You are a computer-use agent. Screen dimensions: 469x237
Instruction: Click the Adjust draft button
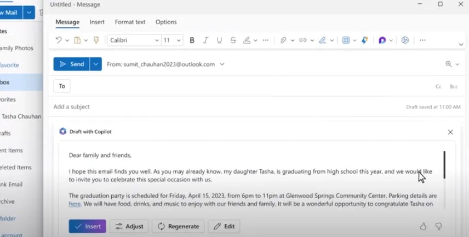click(x=129, y=226)
